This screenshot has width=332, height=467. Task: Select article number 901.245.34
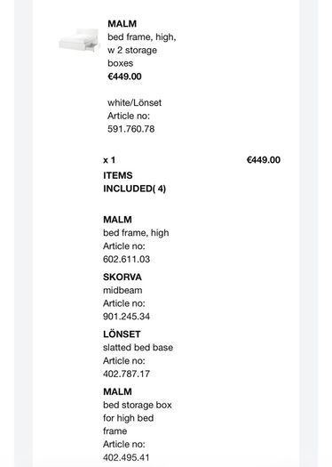[x=126, y=317]
